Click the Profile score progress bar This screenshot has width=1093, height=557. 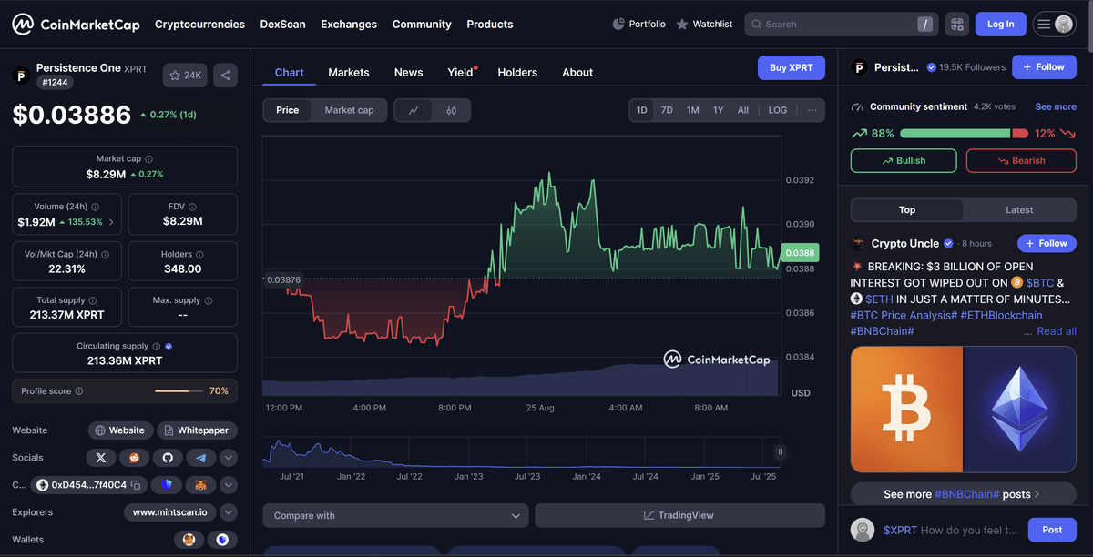pyautogui.click(x=179, y=391)
